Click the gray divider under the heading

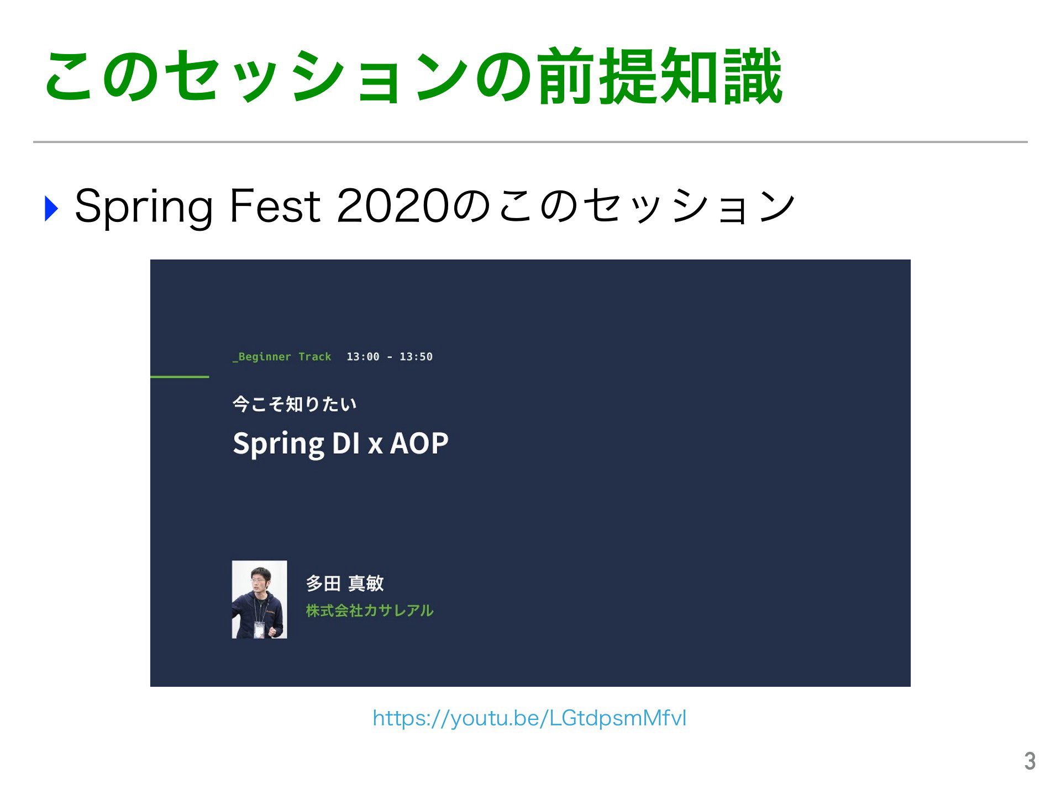pyautogui.click(x=530, y=142)
